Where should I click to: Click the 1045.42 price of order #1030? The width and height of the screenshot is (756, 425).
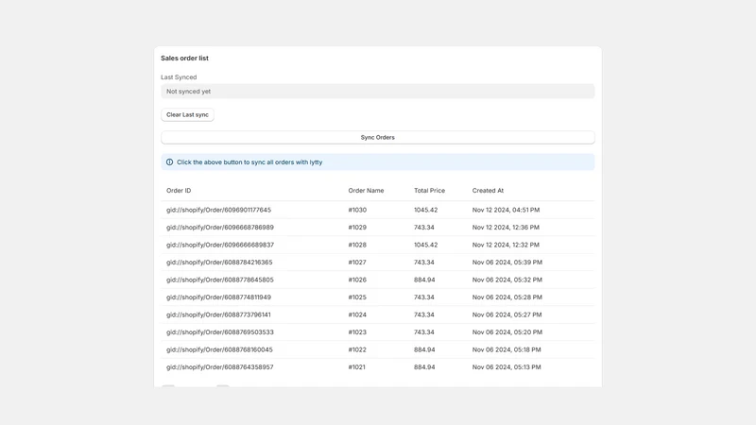(x=426, y=210)
